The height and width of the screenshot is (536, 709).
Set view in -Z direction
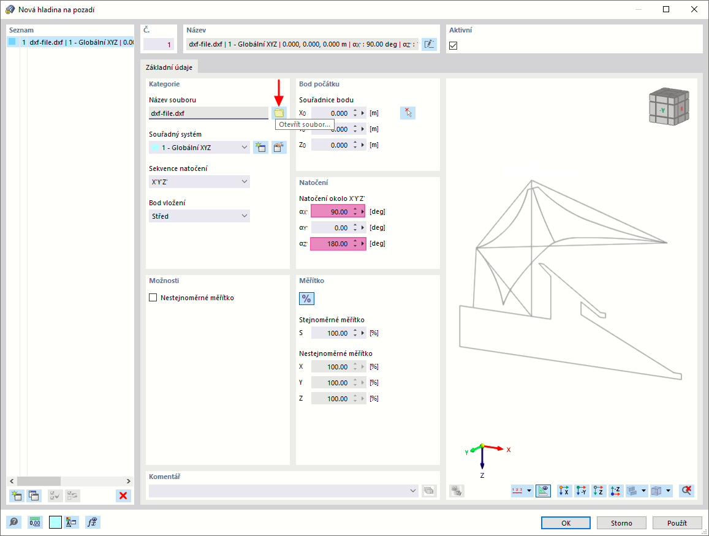coord(615,491)
